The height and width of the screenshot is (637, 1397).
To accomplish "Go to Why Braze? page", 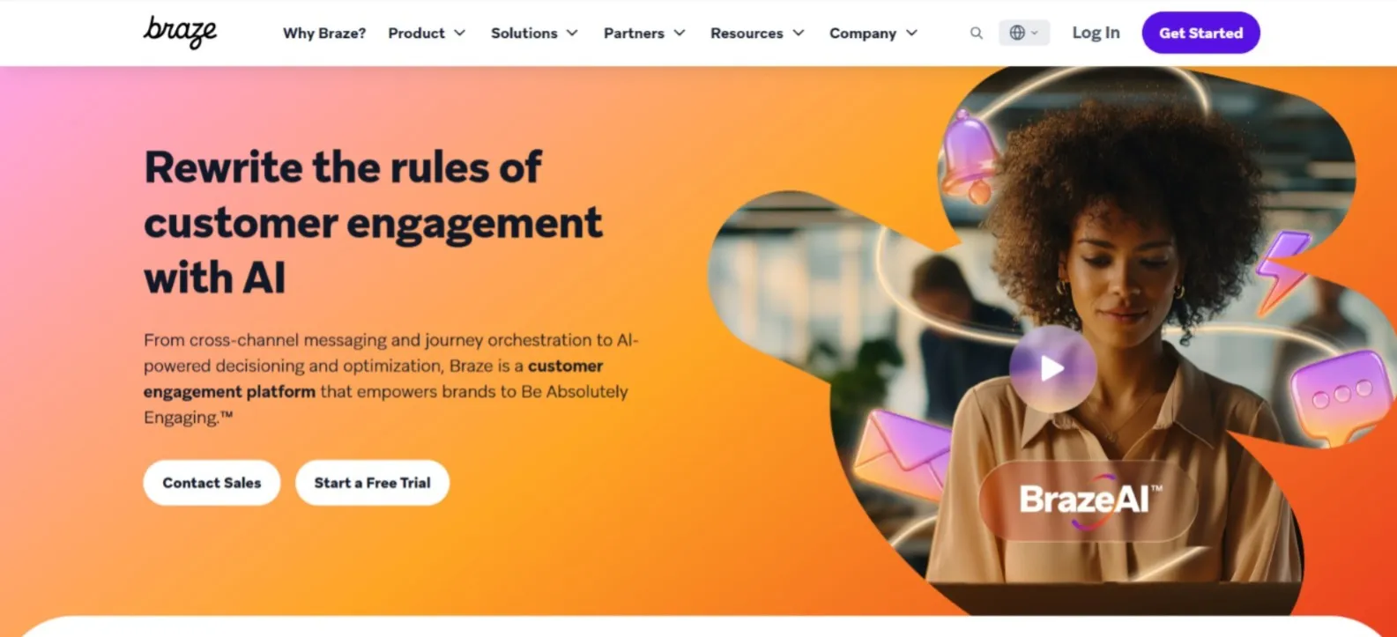I will click(x=324, y=33).
